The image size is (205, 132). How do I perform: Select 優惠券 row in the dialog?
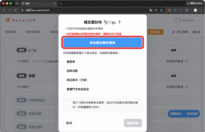tap(102, 62)
